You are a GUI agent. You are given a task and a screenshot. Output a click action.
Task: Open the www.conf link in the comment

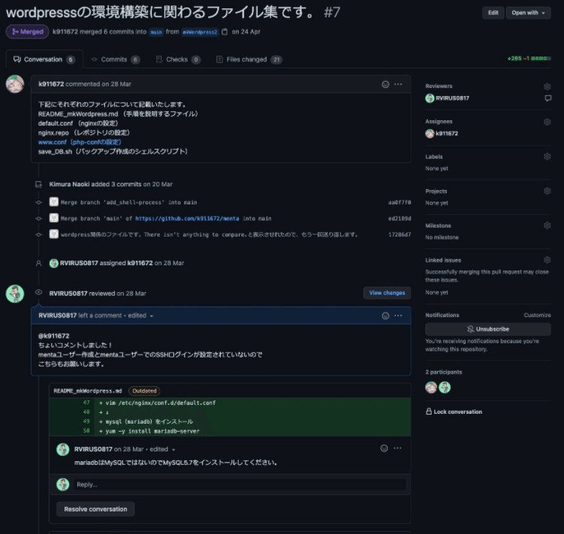point(80,142)
